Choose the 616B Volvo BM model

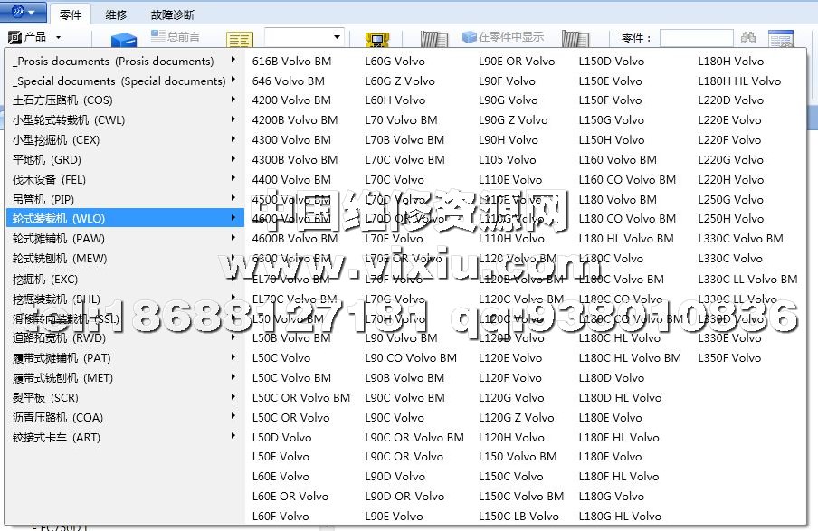coord(291,62)
